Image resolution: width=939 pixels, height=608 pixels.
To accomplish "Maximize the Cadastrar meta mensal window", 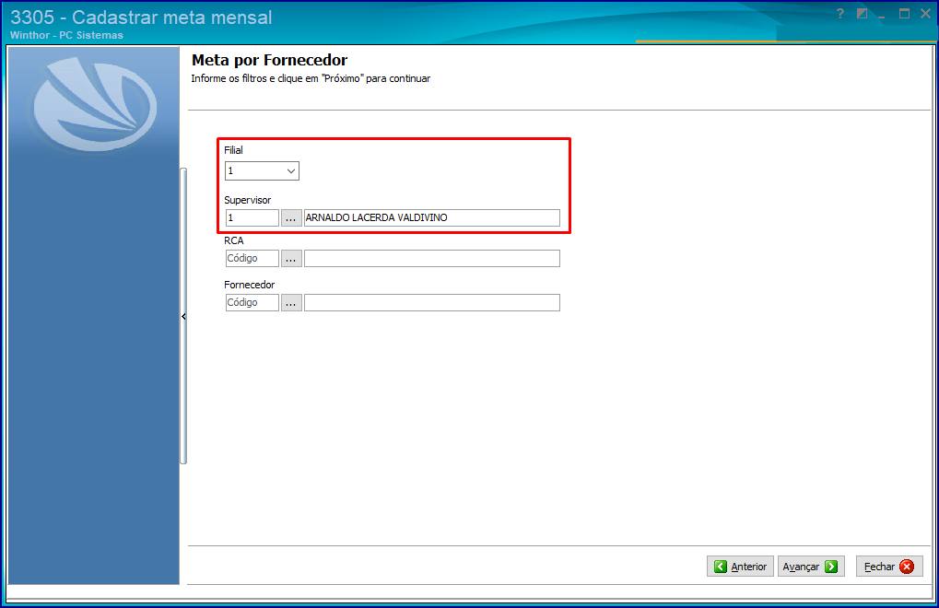I will (904, 14).
